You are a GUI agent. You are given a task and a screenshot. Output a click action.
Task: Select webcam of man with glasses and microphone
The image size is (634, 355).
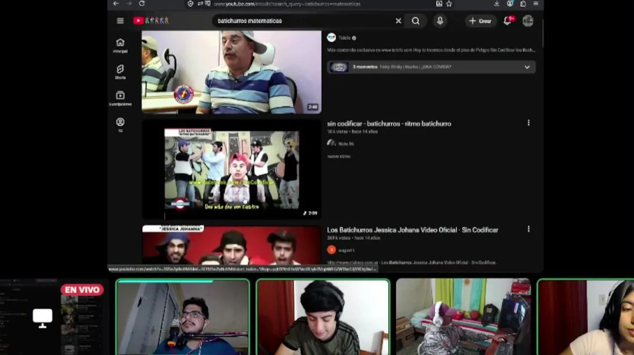coord(182,317)
